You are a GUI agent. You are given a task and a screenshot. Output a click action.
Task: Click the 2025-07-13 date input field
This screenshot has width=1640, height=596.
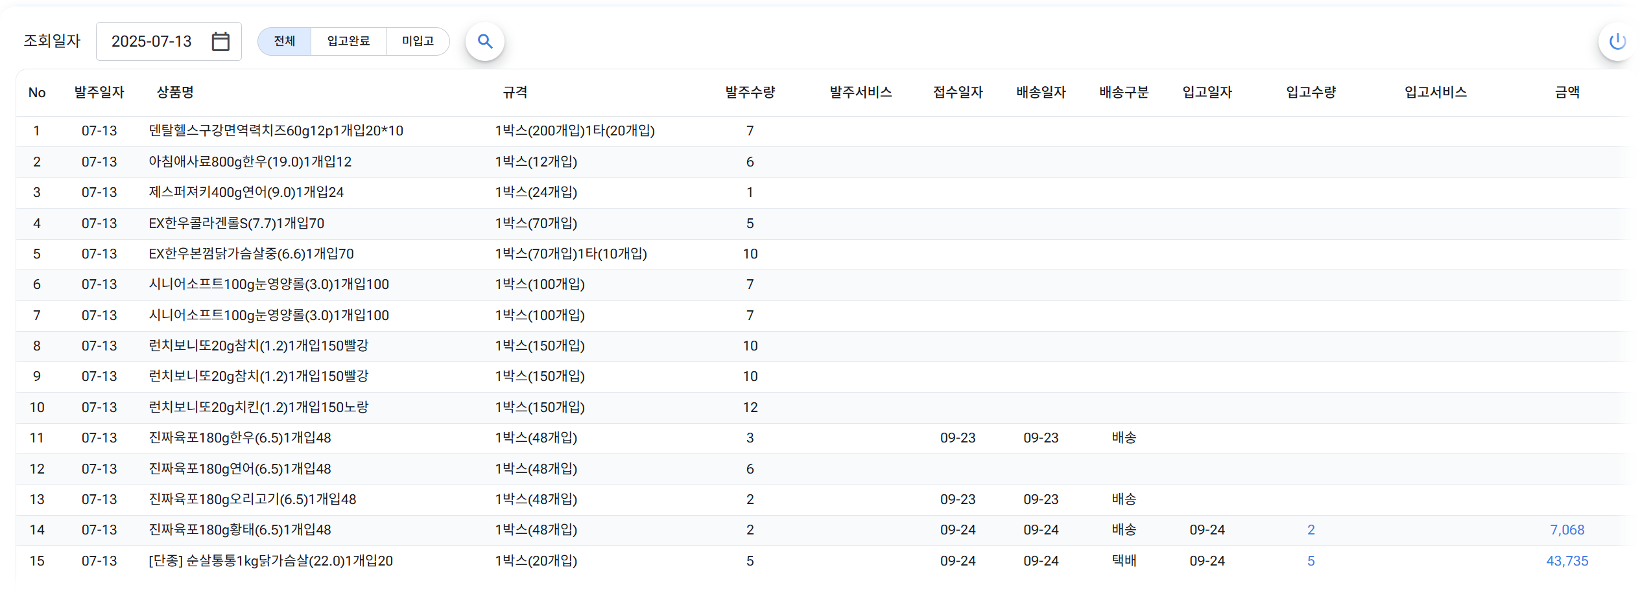pos(152,41)
